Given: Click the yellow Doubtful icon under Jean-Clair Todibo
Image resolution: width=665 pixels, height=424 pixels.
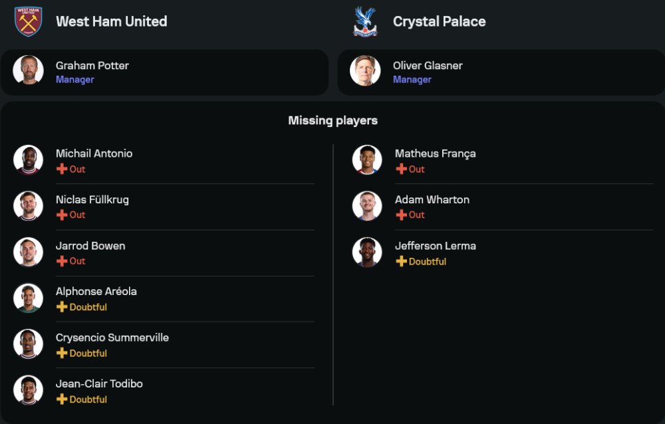Looking at the screenshot, I should coord(62,399).
